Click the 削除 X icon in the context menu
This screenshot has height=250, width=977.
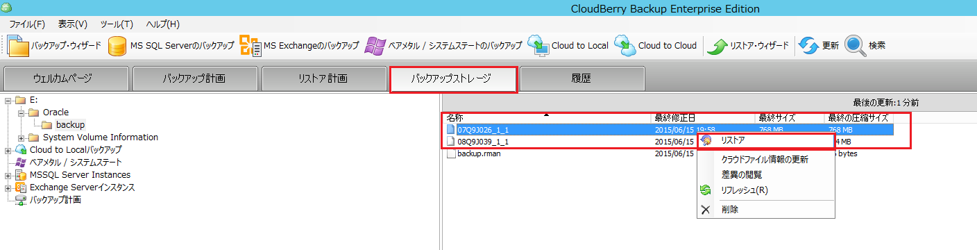[706, 209]
